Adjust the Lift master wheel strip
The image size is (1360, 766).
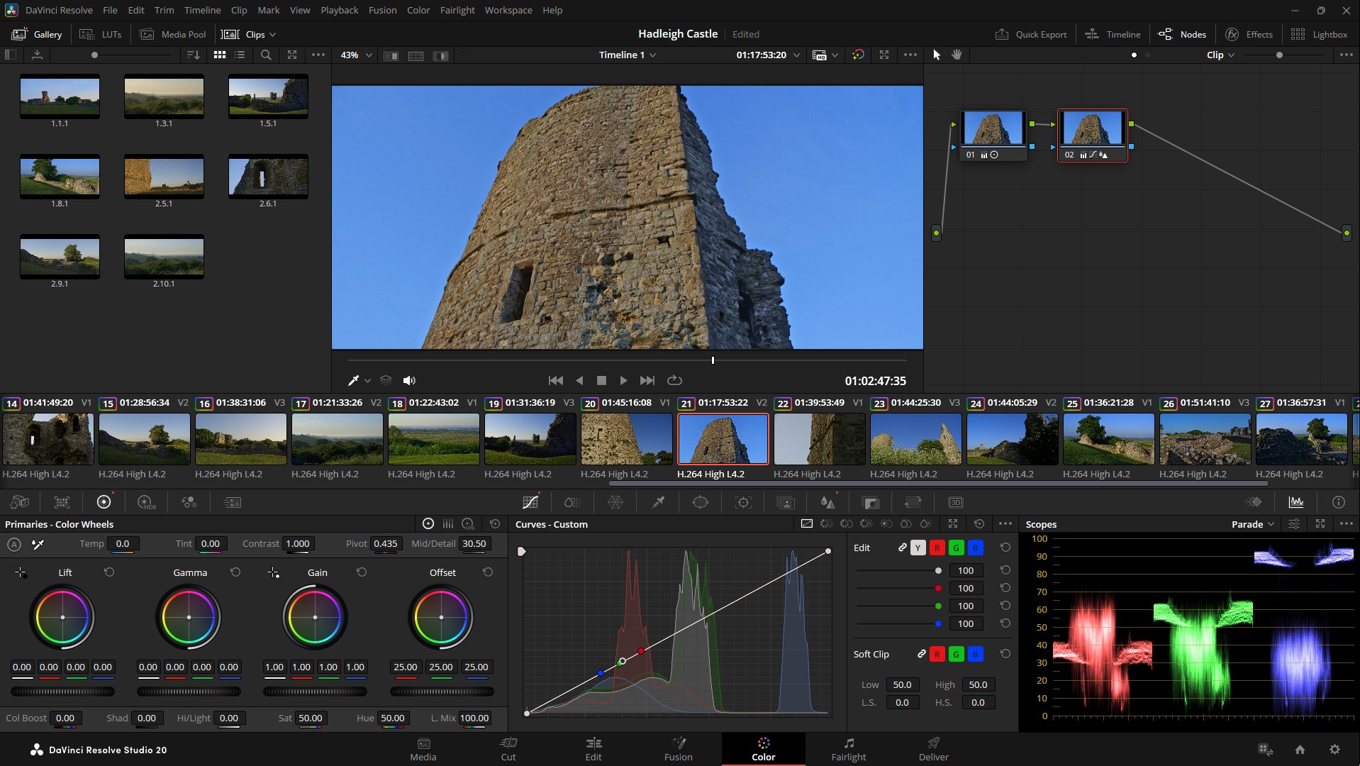[62, 692]
